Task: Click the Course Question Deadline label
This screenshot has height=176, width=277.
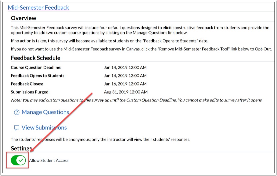Action: (x=36, y=68)
